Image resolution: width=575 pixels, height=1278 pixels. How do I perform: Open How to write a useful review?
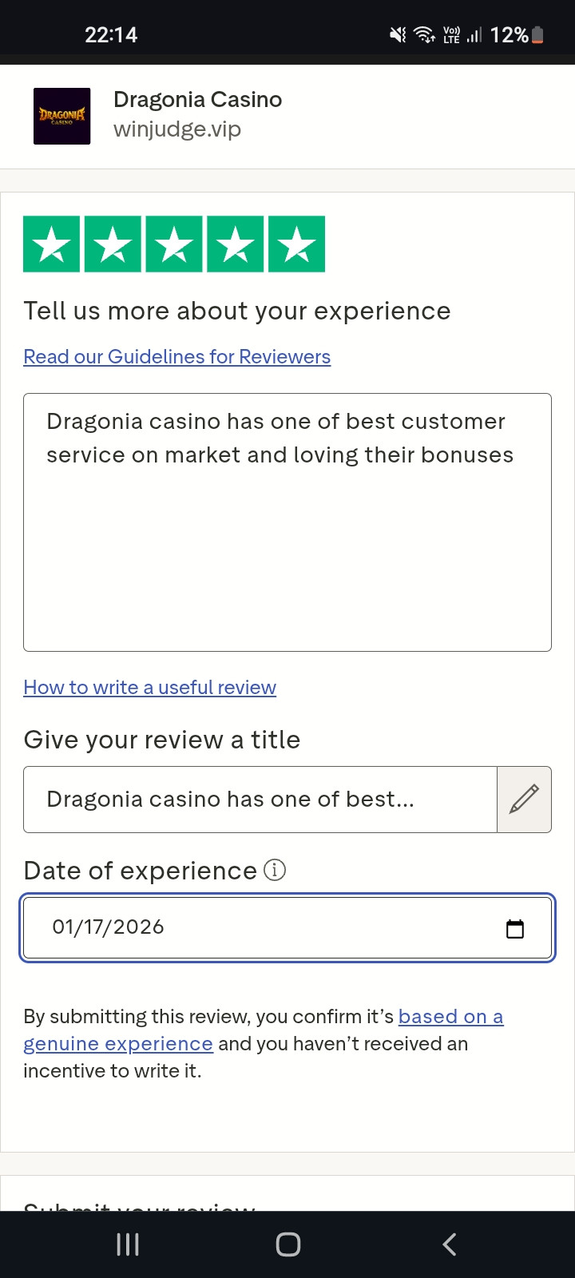coord(149,688)
